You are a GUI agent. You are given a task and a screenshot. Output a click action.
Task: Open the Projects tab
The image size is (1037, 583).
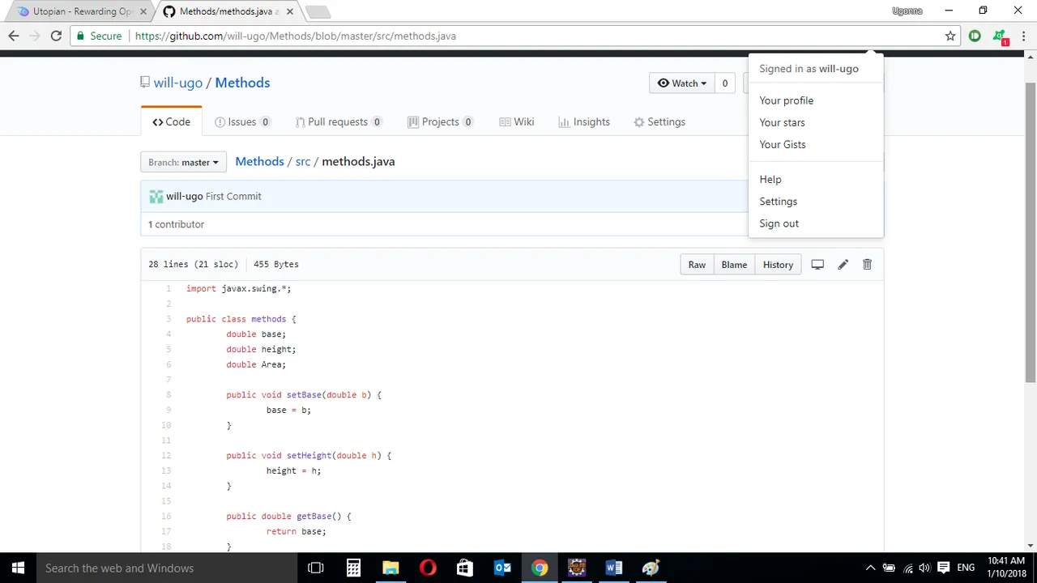click(x=440, y=121)
